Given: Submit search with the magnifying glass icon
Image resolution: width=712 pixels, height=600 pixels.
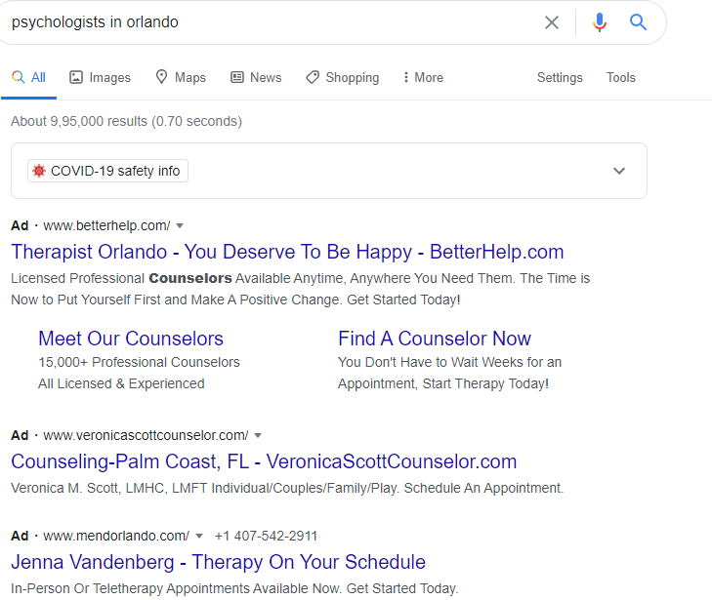Looking at the screenshot, I should click(x=638, y=21).
